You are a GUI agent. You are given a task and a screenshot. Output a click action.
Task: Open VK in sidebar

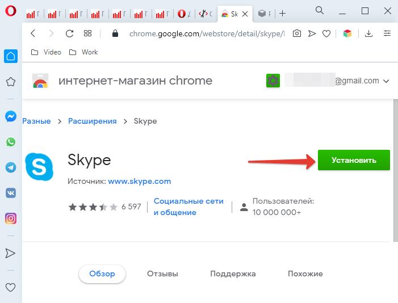(11, 193)
